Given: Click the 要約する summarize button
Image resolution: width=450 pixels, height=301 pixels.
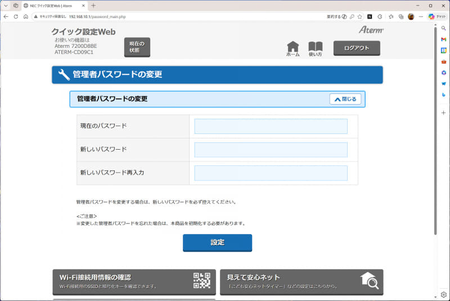Looking at the screenshot, I should click(x=336, y=17).
